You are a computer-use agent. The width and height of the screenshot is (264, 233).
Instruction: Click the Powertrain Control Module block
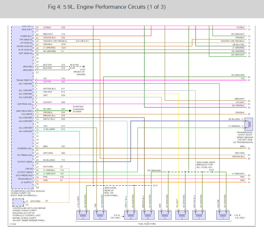point(22,107)
